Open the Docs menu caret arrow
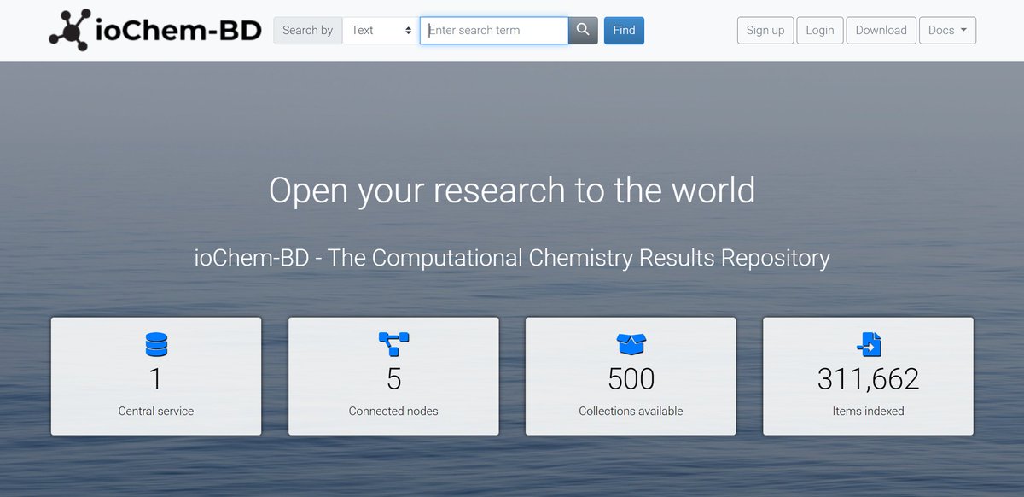The width and height of the screenshot is (1024, 497). point(962,31)
